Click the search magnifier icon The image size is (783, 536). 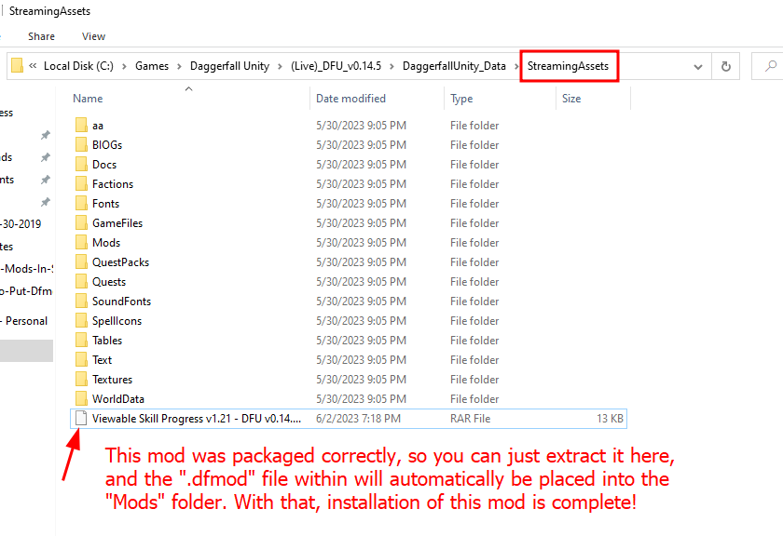pos(771,66)
